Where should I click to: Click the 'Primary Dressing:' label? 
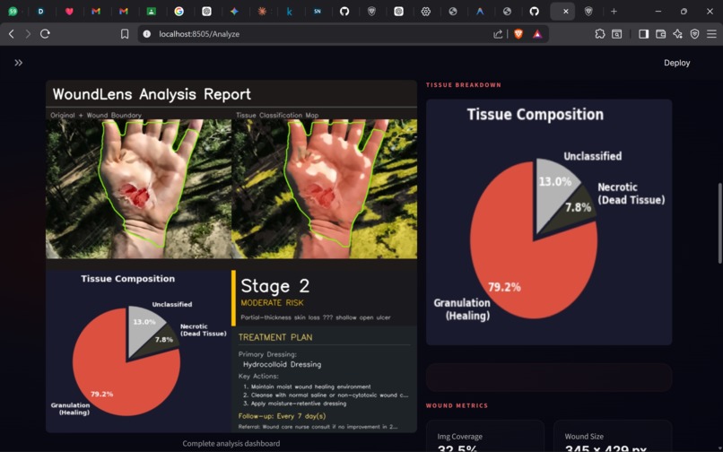267,354
